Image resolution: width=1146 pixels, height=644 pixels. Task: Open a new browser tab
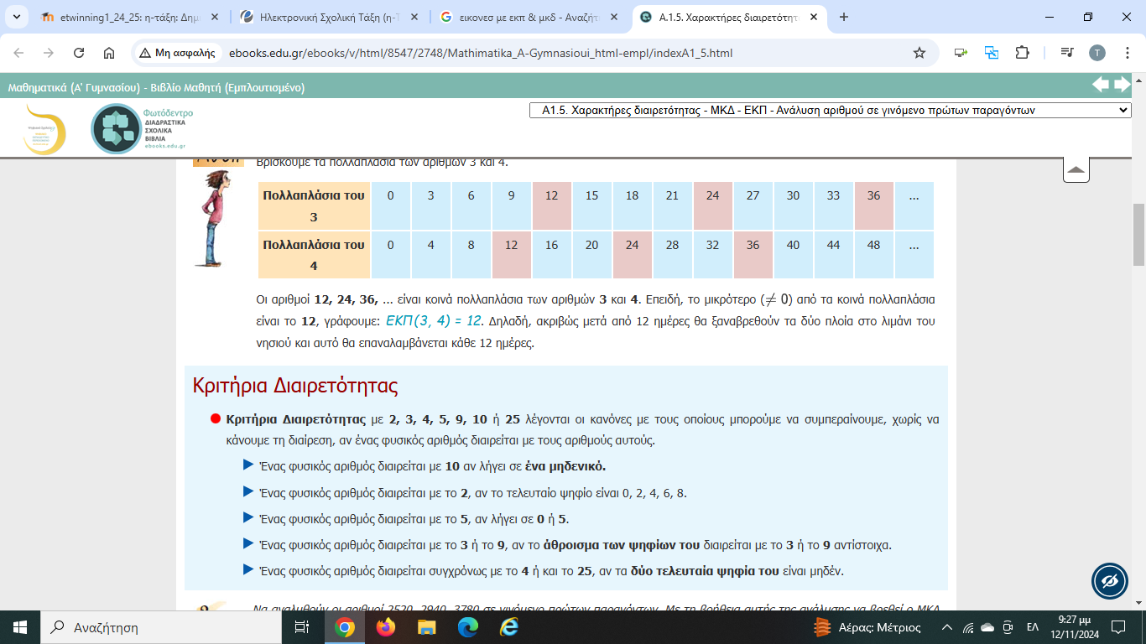pos(843,17)
